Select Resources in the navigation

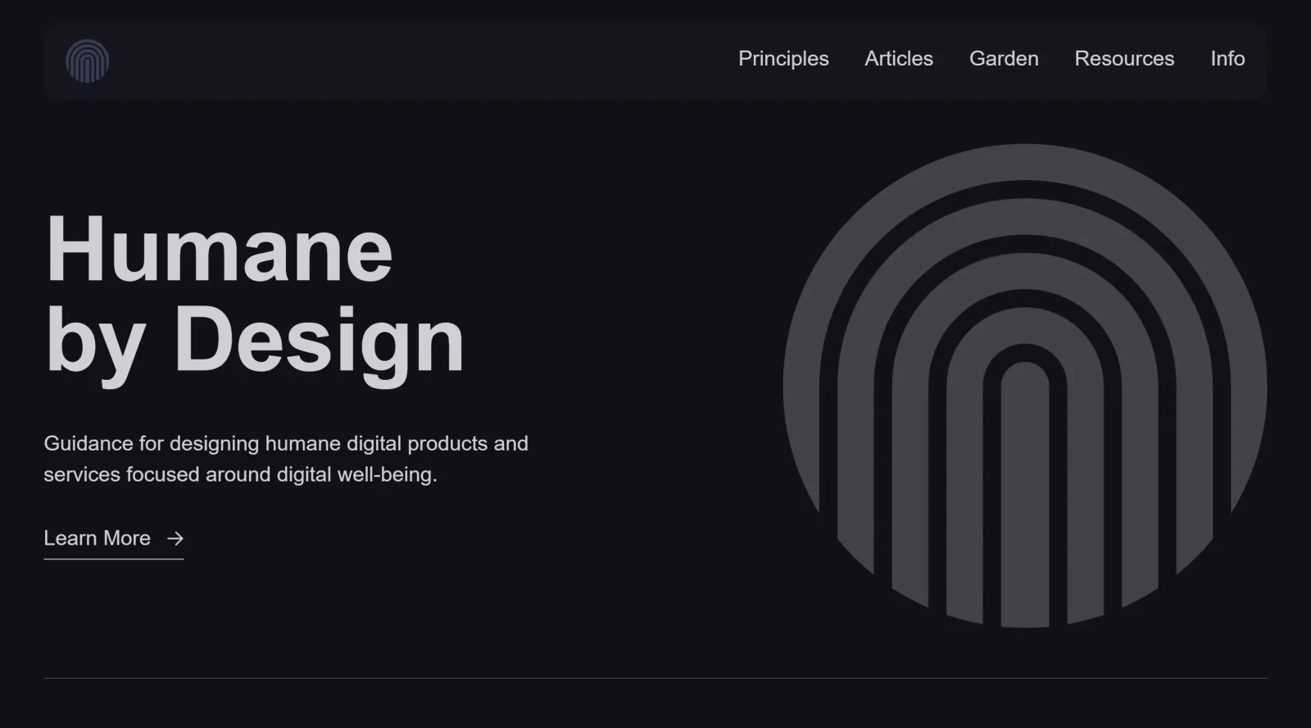coord(1124,59)
